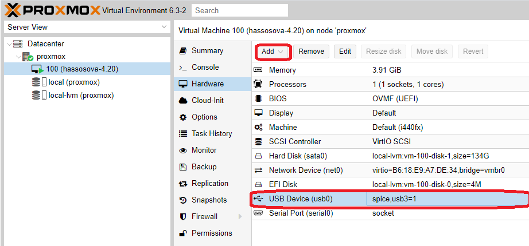Click the Revert button
The width and height of the screenshot is (529, 246).
(x=473, y=51)
